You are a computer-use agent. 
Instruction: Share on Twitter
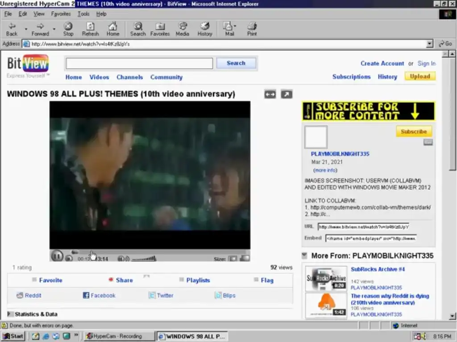pyautogui.click(x=161, y=296)
